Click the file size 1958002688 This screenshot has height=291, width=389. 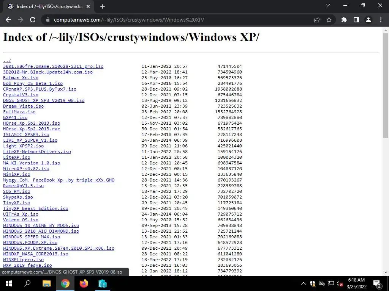228,89
